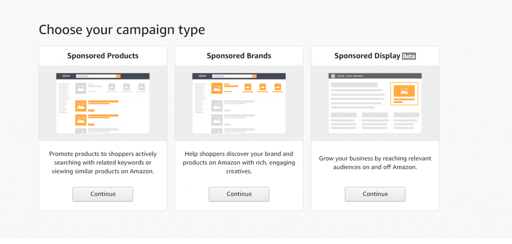Click Continue under Sponsored Brands
The height and width of the screenshot is (244, 512).
click(239, 194)
